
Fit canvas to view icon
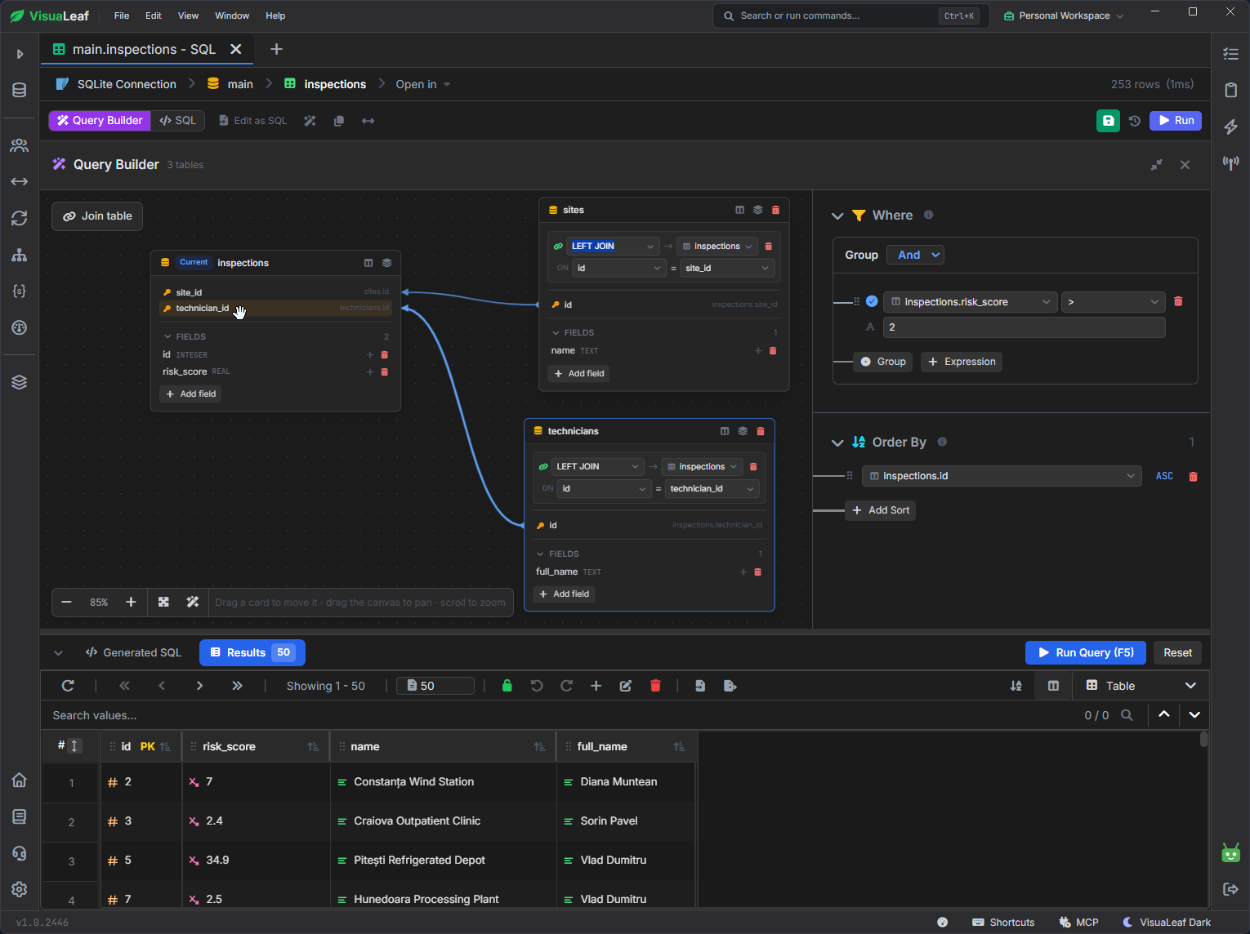coord(163,602)
